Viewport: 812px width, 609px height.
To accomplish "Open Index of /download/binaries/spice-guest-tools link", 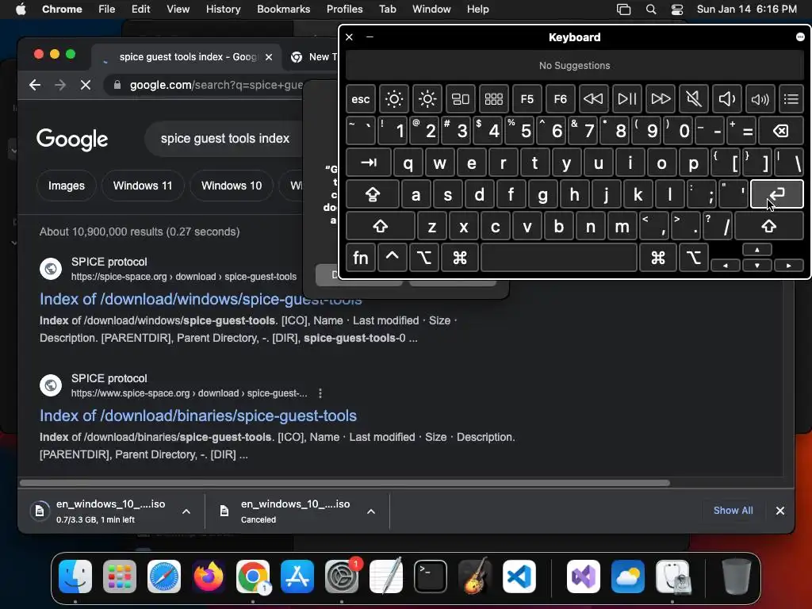I will click(x=197, y=416).
